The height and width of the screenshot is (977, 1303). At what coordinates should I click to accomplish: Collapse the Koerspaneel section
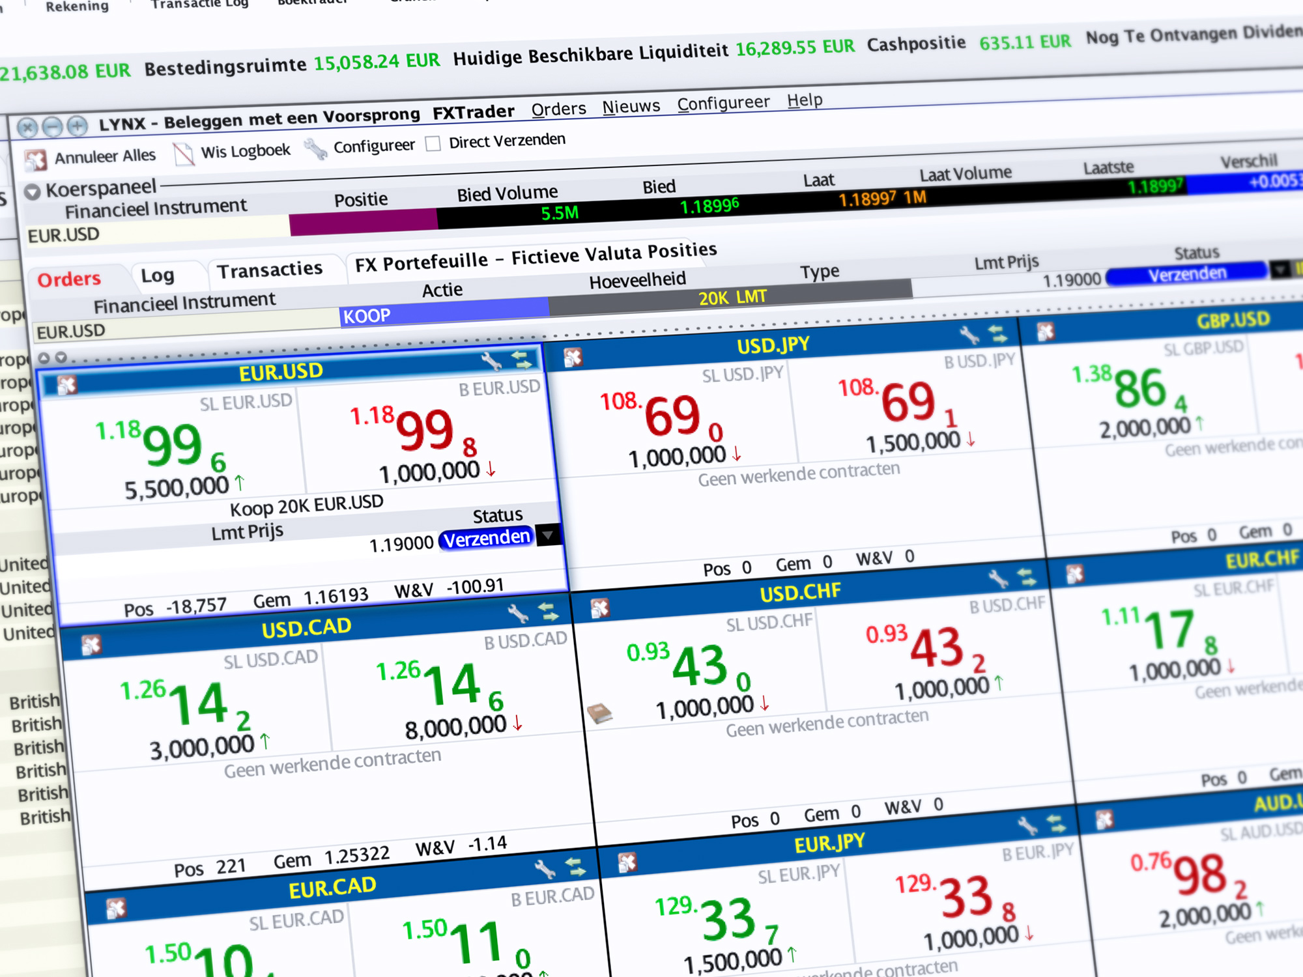tap(33, 191)
